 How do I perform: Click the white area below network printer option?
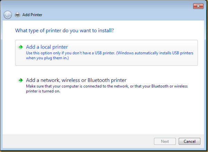104,114
